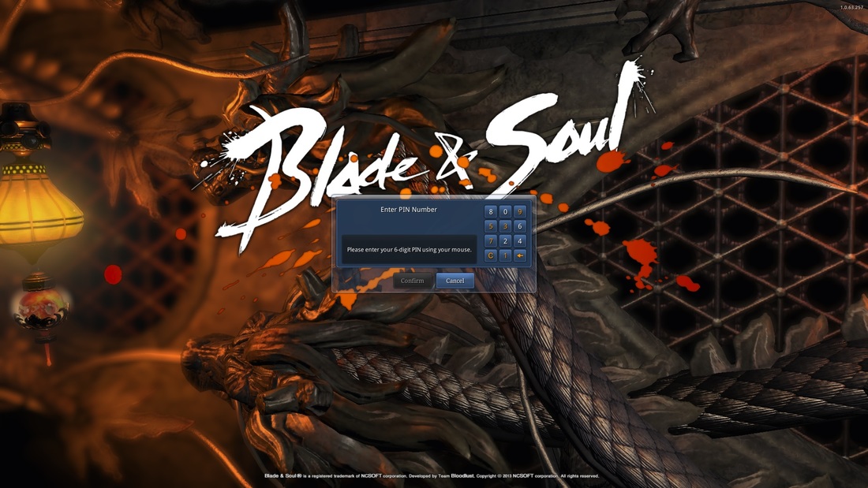Screen dimensions: 868x488
Task: Delete last digit with backspace arrow key
Action: point(519,255)
